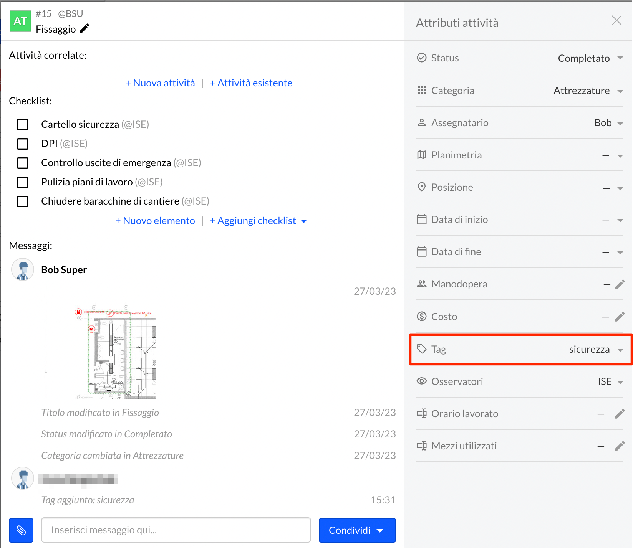Check the Cartello sicurezza checkbox
This screenshot has height=548, width=633.
point(23,124)
